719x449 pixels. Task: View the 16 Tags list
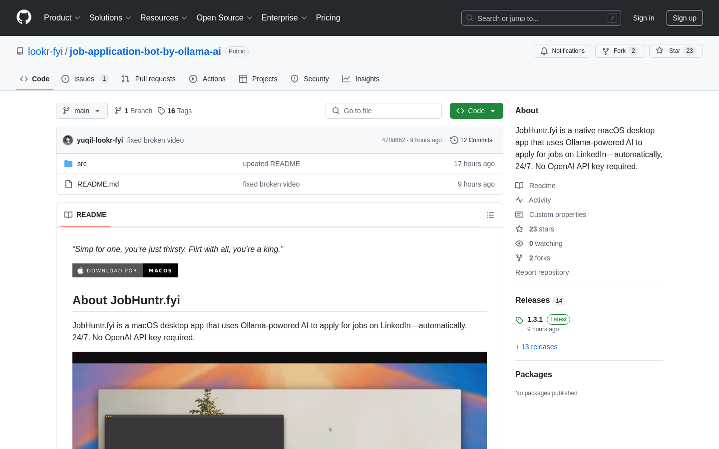click(175, 111)
